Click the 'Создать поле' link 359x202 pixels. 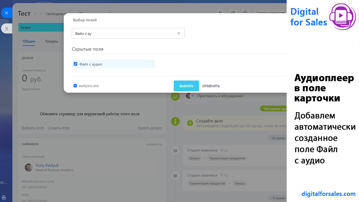(59, 128)
